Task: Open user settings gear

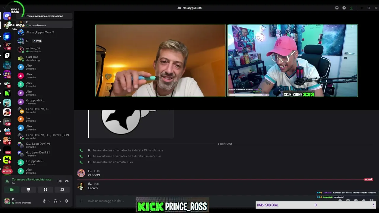Action: 67,201
